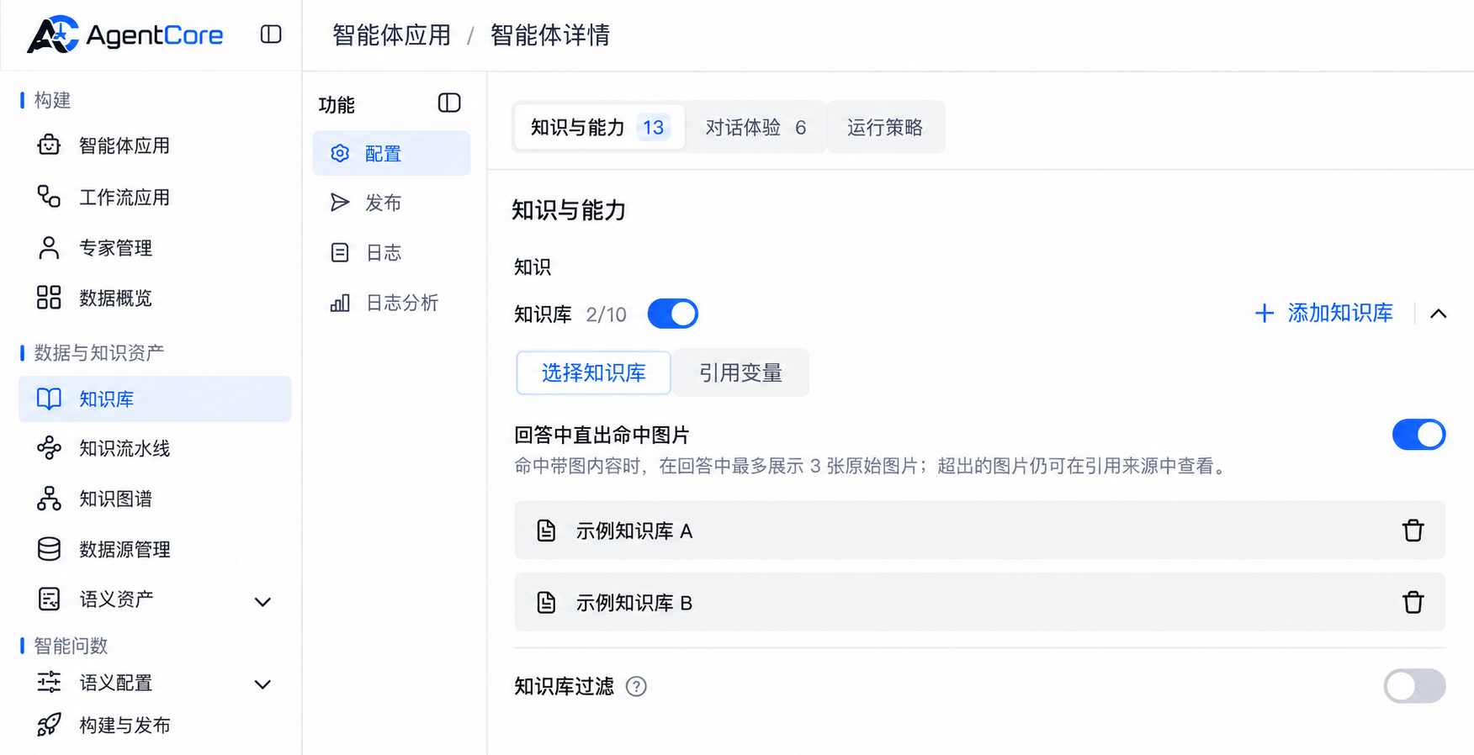The width and height of the screenshot is (1474, 755).
Task: Open the 示例知识库 A row
Action: [980, 531]
